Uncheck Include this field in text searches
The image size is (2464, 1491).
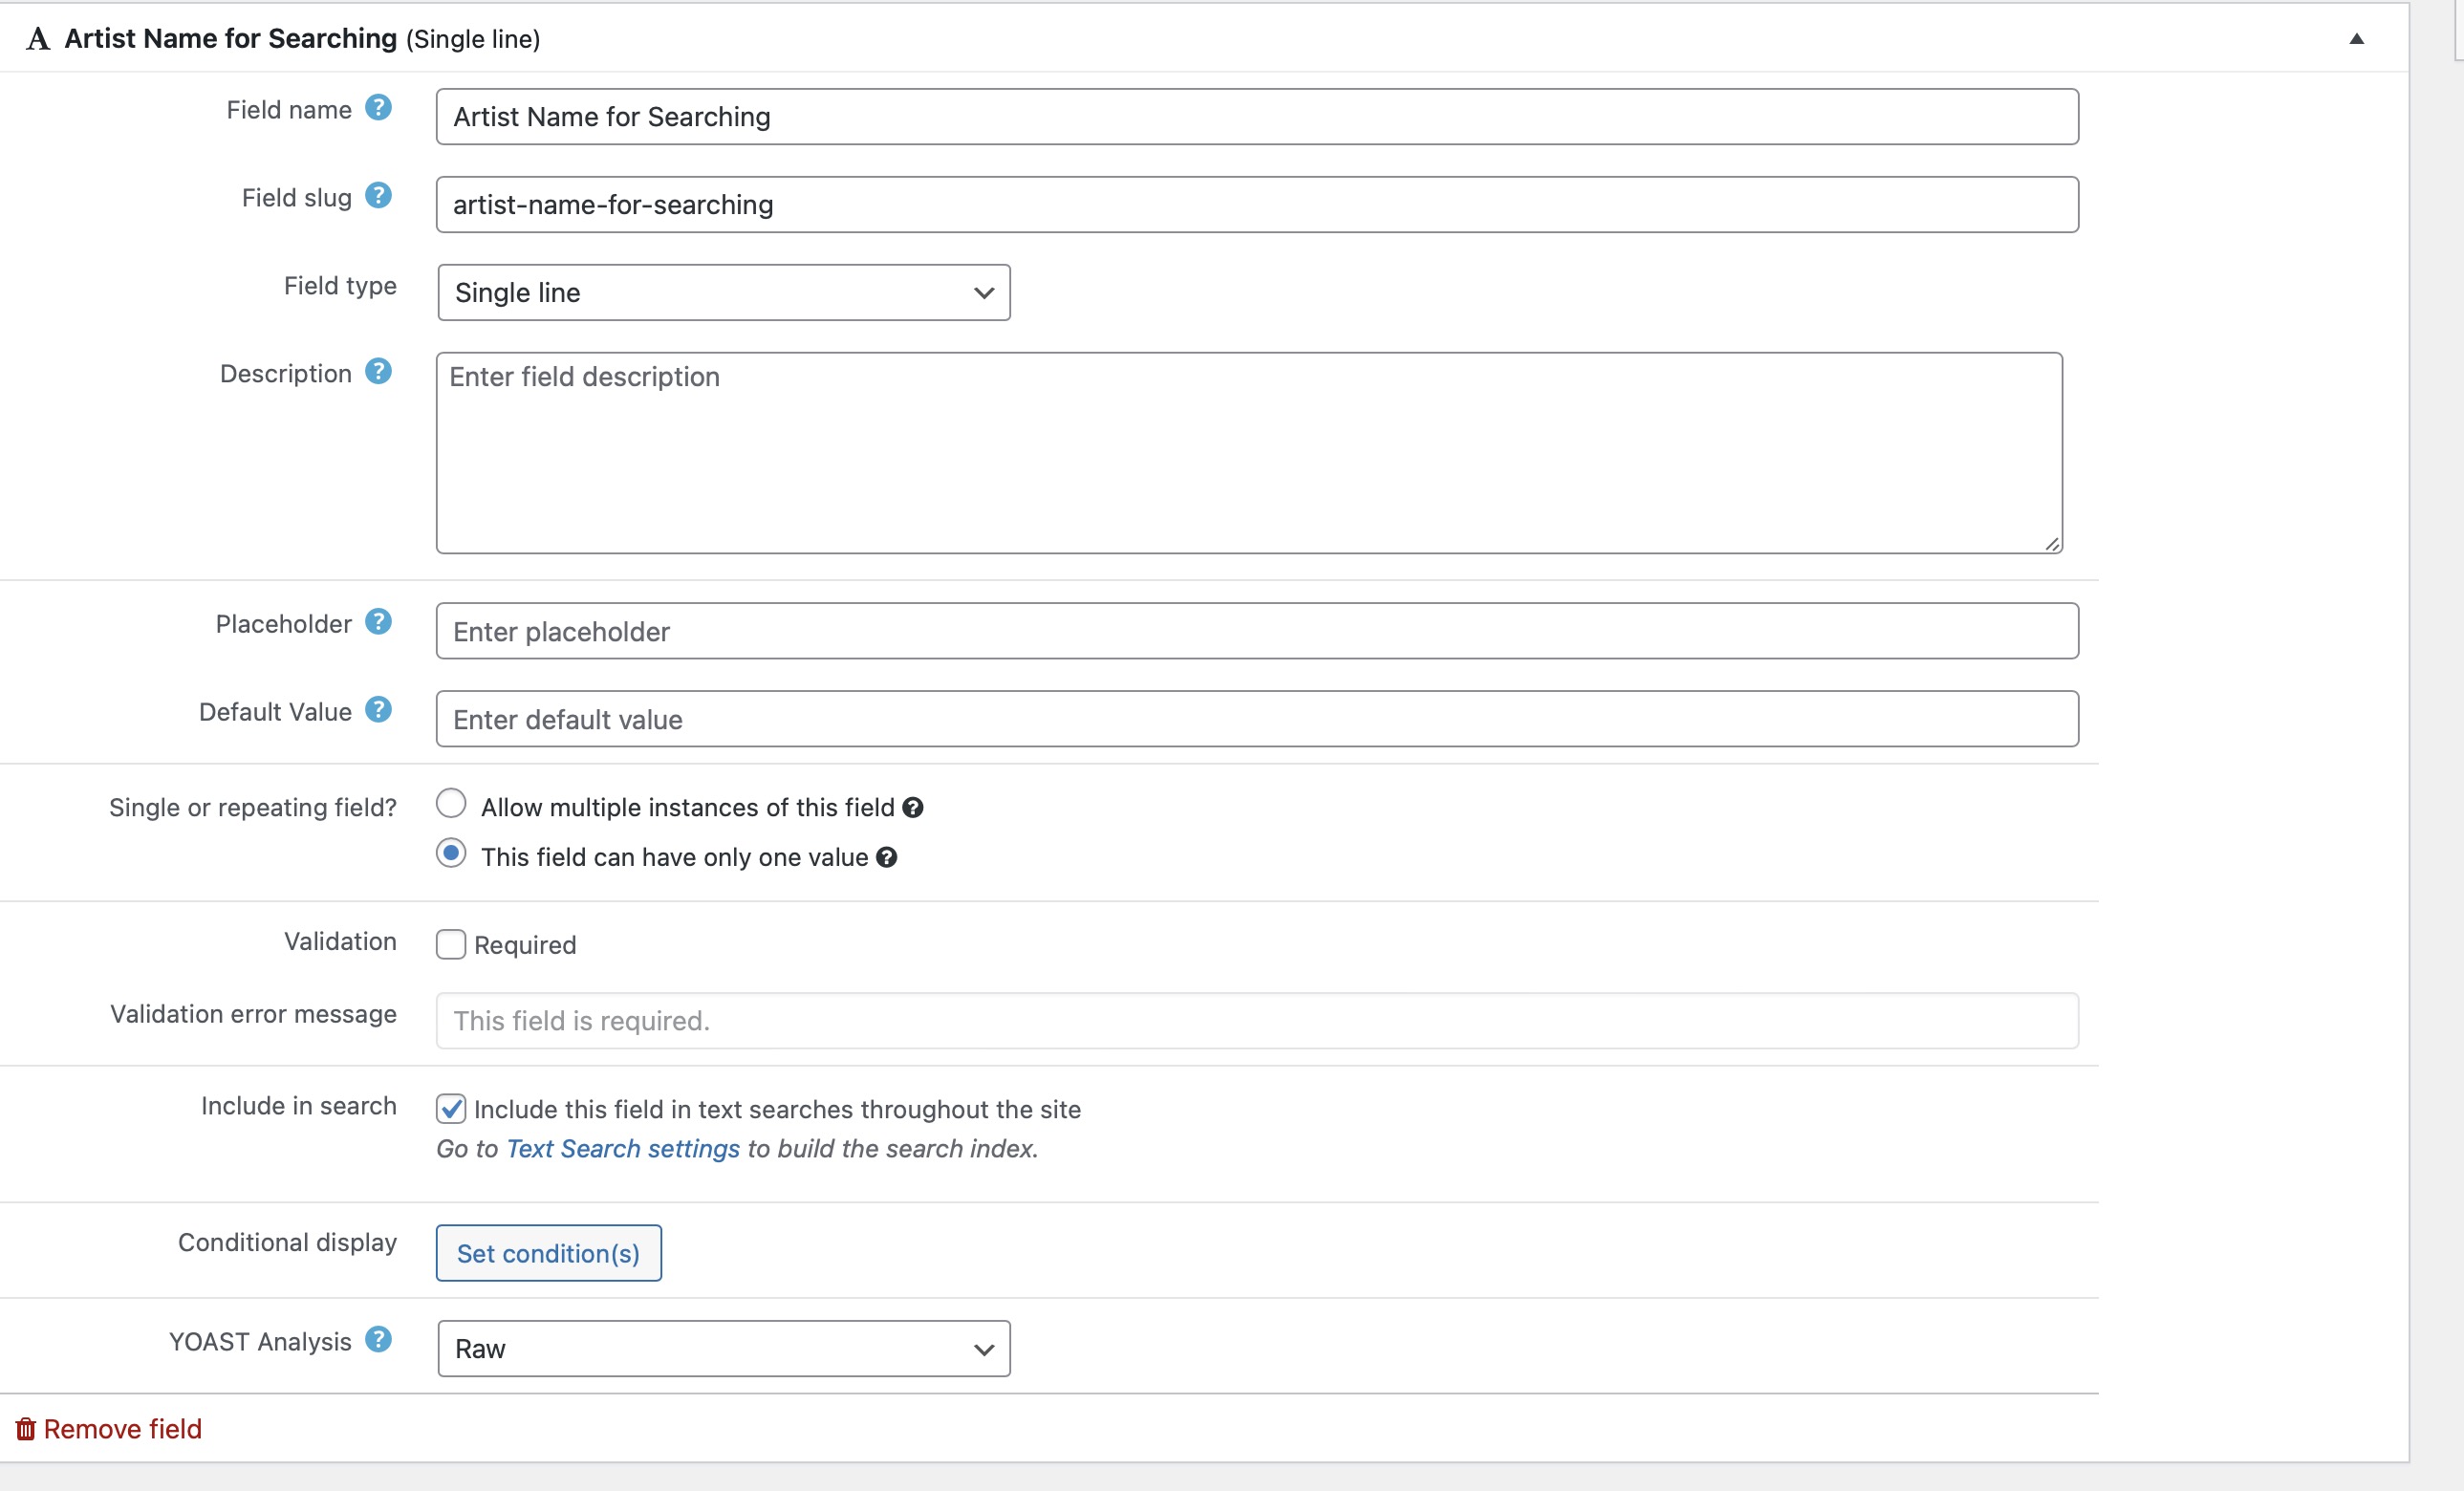451,1109
